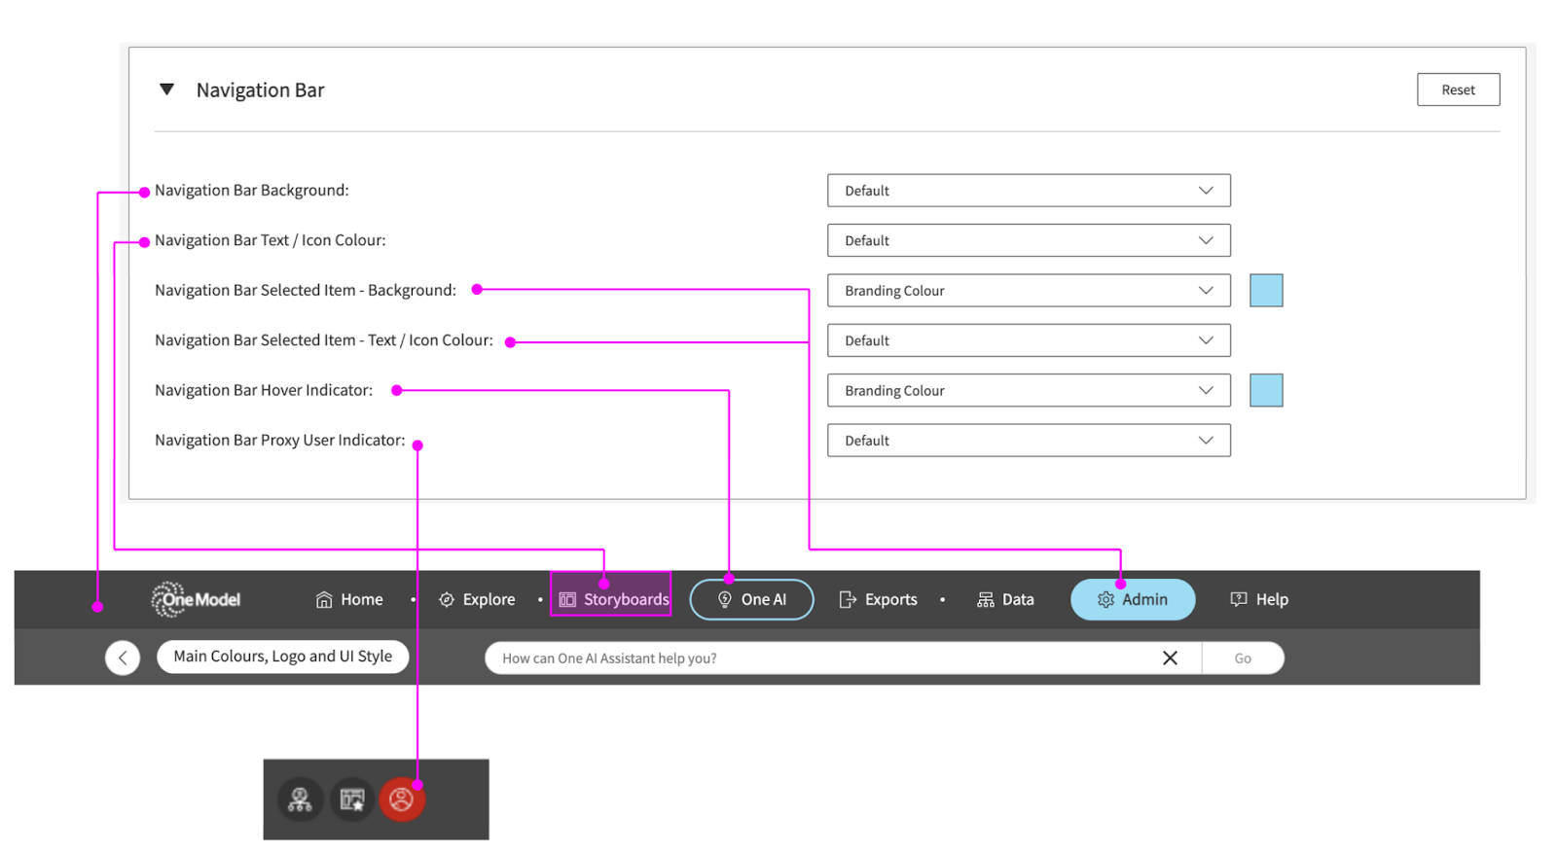Click the Selected Item Background colour swatch

(x=1265, y=290)
